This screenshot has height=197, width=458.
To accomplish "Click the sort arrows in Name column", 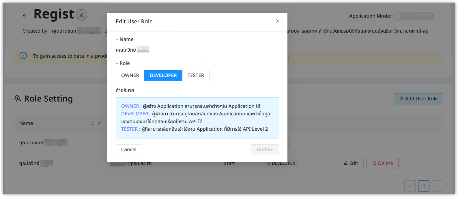I will (92, 123).
